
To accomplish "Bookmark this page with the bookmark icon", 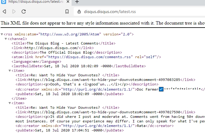I will tap(67, 12).
